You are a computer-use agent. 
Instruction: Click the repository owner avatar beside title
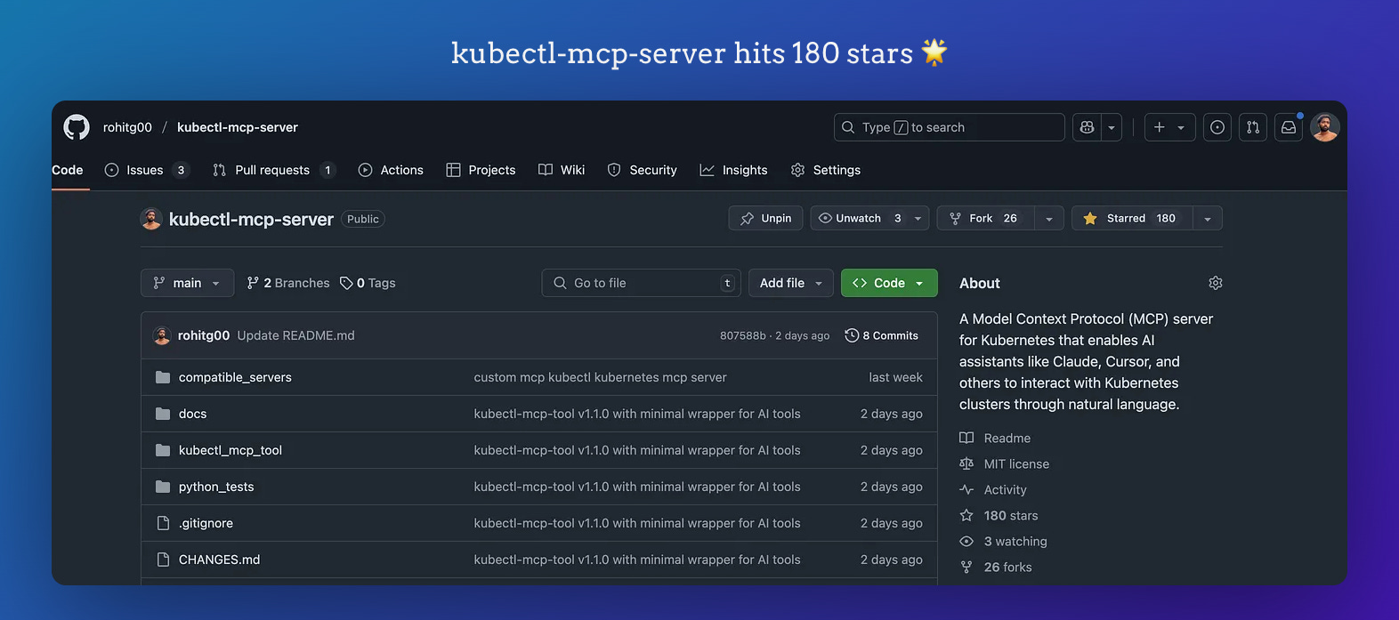click(151, 219)
